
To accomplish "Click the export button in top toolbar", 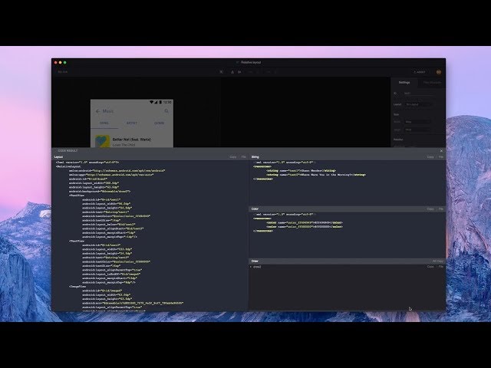I will coord(419,71).
